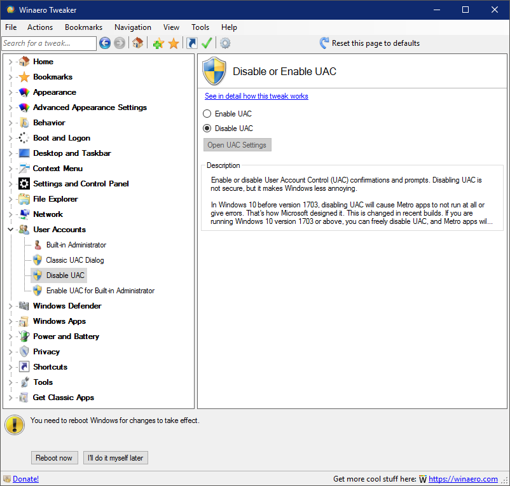Screen dimensions: 510x486
Task: Add bookmark with green plus star icon
Action: (158, 43)
